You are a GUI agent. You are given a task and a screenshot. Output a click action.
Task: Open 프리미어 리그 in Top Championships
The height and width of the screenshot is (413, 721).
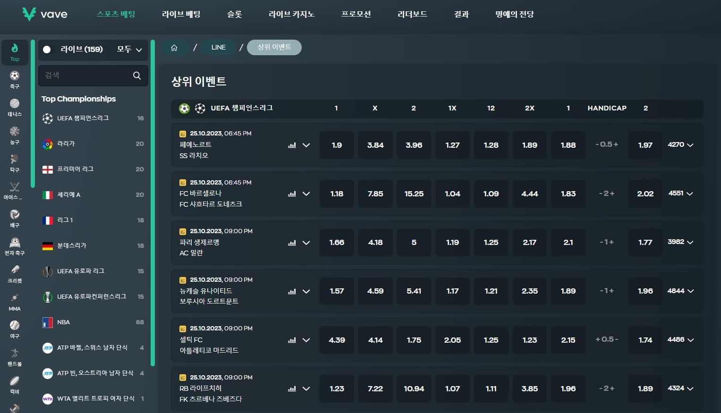tap(93, 169)
